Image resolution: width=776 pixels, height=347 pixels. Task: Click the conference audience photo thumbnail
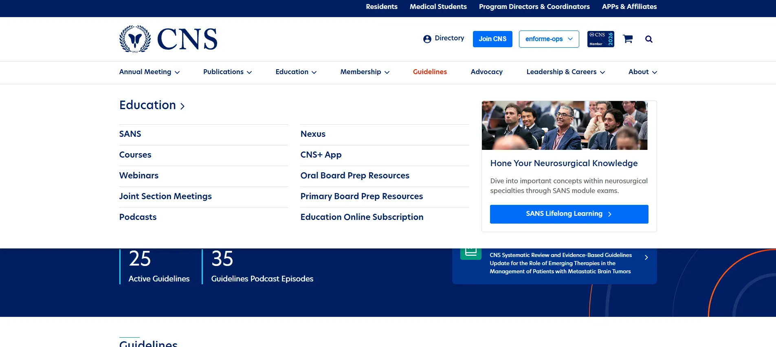[565, 125]
